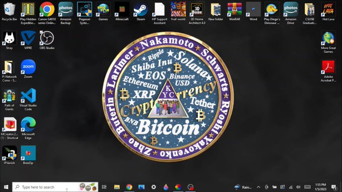Open the Pegasun System shortcut
Image resolution: width=342 pixels, height=192 pixels.
click(84, 13)
